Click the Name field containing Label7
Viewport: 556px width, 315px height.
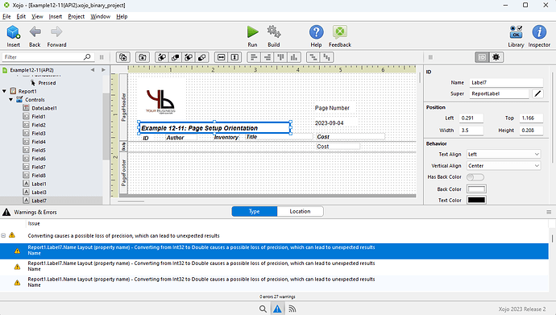coord(506,82)
